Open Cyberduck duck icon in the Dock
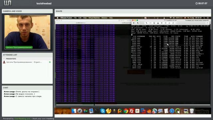This screenshot has height=120, width=213. (x=108, y=111)
